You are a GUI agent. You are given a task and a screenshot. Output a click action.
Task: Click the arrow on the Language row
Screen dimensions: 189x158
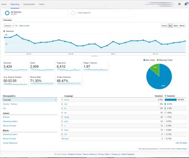(56, 100)
